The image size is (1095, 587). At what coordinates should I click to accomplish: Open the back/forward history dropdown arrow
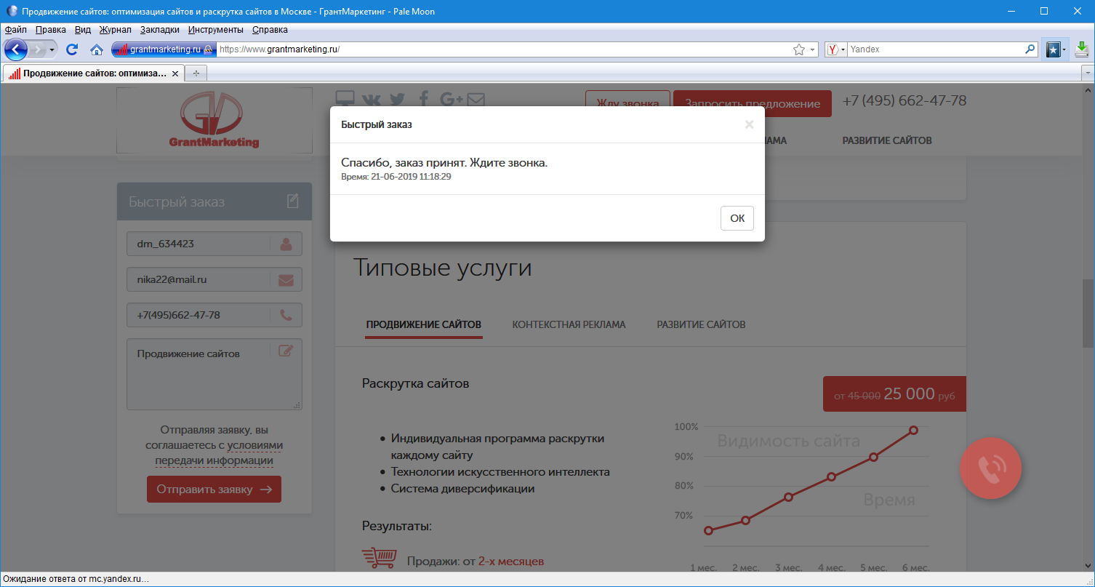(52, 49)
